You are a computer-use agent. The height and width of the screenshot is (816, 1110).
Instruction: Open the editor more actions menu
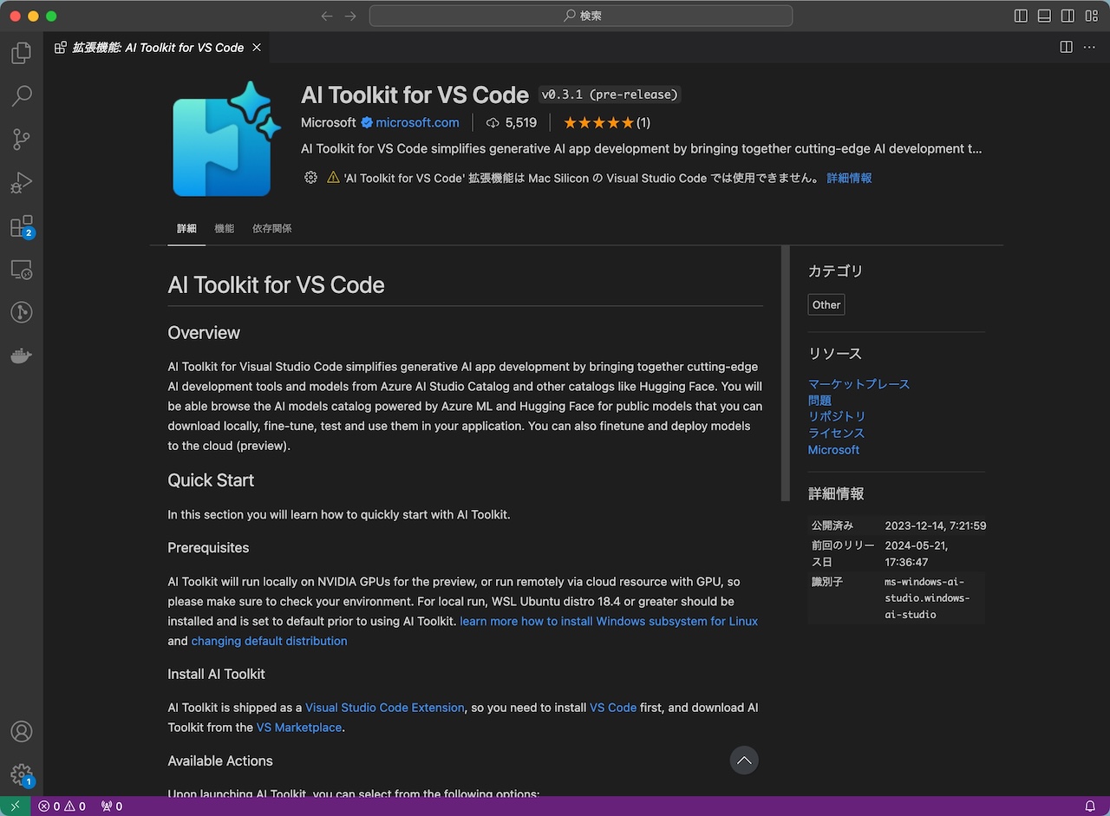[x=1090, y=47]
